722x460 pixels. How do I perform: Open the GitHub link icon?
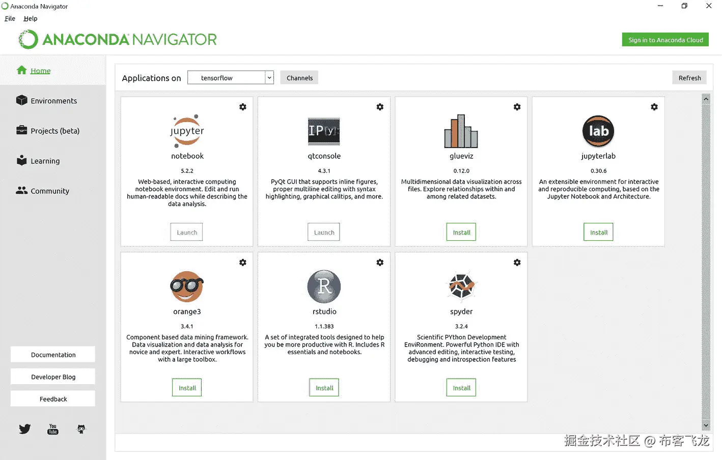(x=81, y=429)
